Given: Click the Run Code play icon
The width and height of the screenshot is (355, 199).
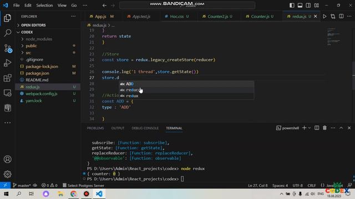Looking at the screenshot, I should tap(324, 17).
